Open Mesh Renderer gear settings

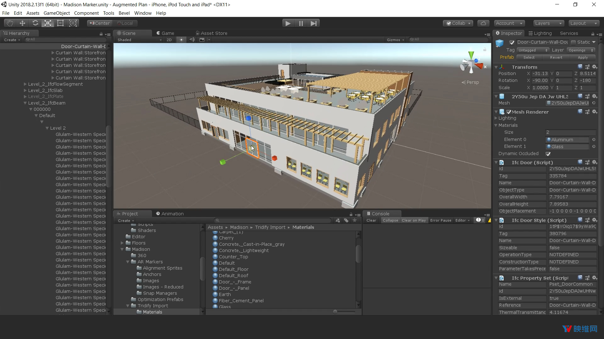pyautogui.click(x=594, y=112)
